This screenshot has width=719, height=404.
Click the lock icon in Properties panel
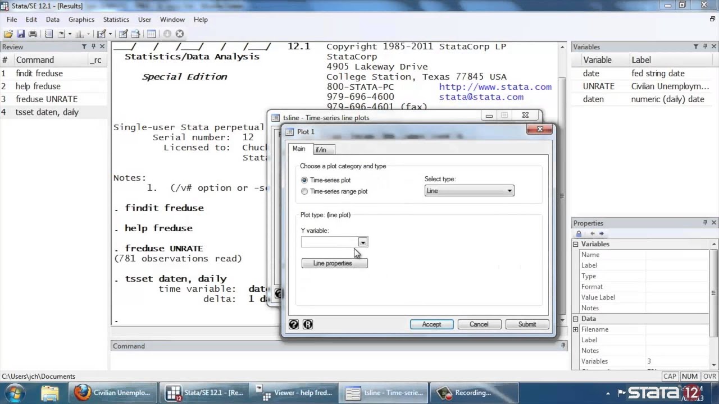tap(579, 233)
